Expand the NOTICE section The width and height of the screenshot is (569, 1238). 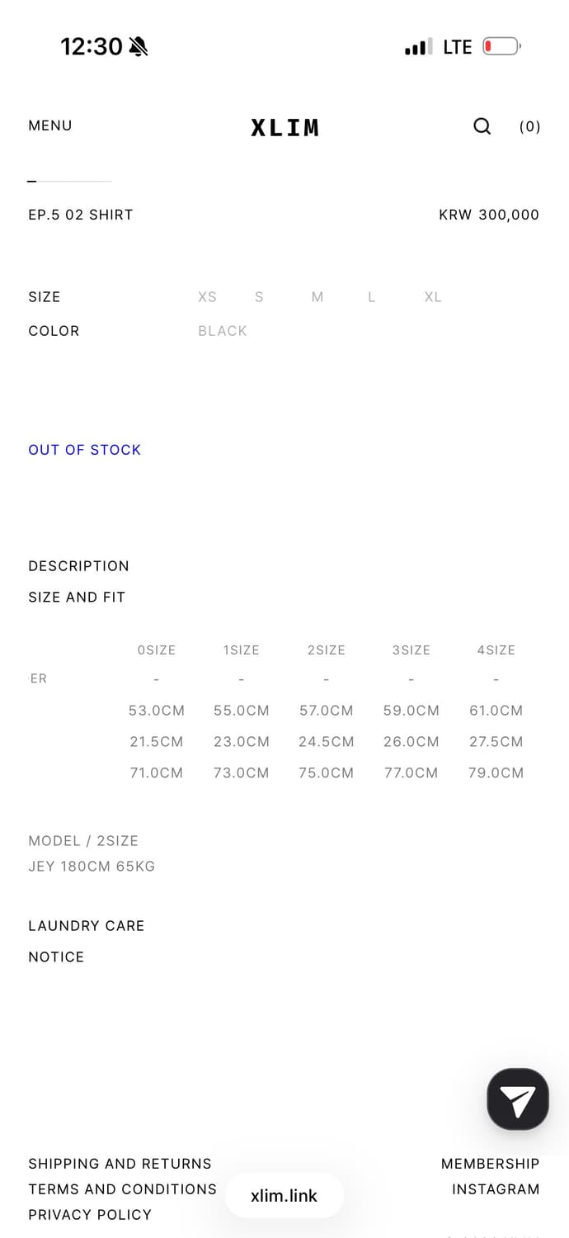(x=56, y=957)
